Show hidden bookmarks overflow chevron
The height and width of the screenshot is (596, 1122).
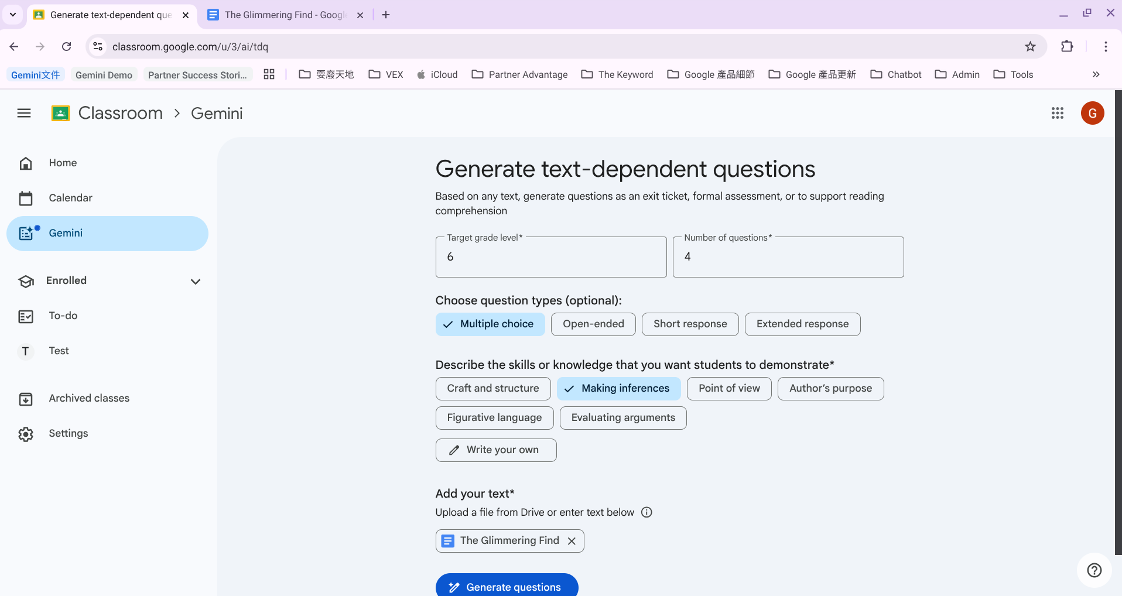1096,74
